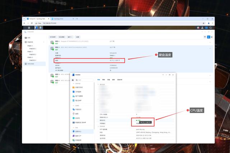The width and height of the screenshot is (230, 153).
Task: Bookmark this page with star icon
Action: coord(203,23)
